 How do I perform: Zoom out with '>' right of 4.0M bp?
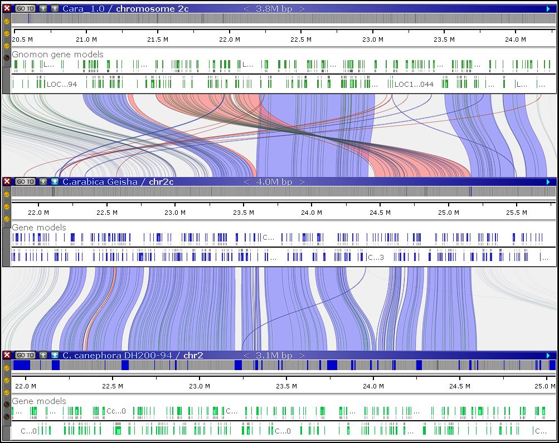pos(302,182)
